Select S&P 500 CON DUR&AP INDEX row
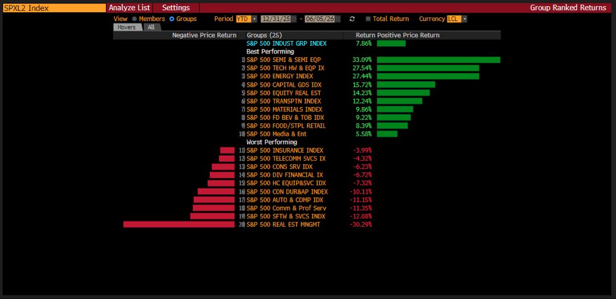616x299 pixels. (287, 192)
